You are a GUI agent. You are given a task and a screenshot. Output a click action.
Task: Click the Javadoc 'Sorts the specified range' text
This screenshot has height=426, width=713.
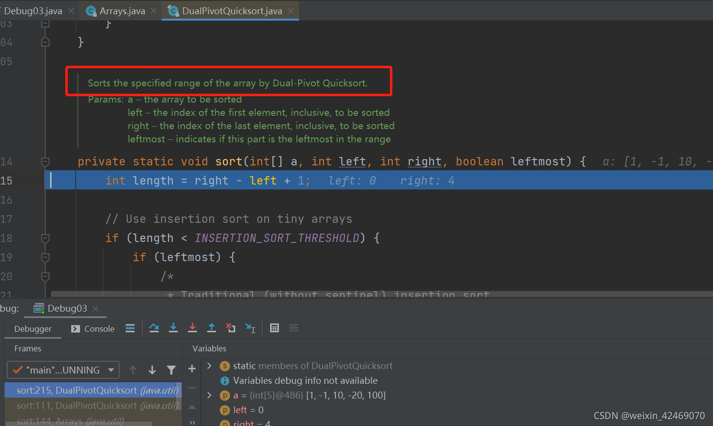(x=227, y=83)
